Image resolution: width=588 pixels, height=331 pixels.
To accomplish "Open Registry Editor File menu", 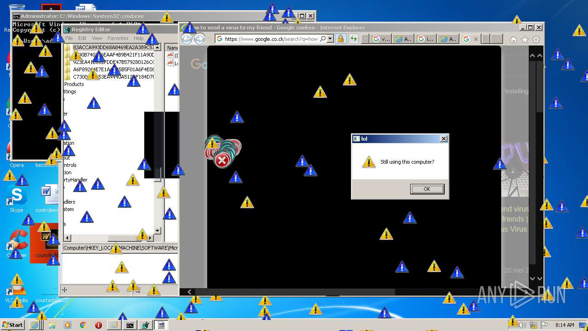I will coord(69,38).
